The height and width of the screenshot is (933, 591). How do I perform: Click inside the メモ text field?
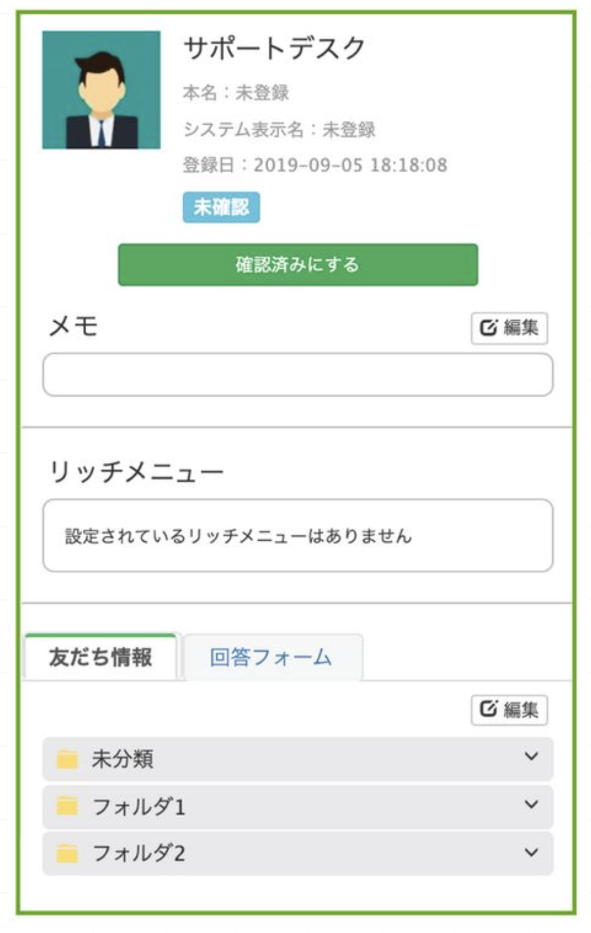(297, 375)
